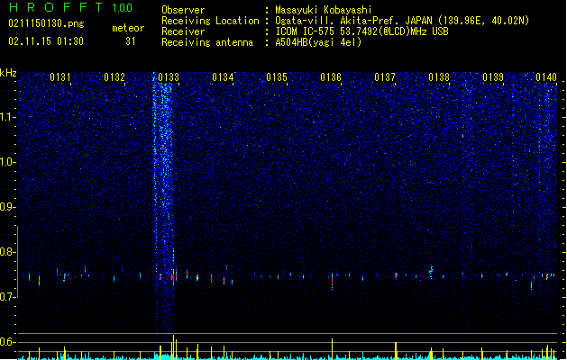Viewport: 567px width, 360px height.
Task: Click the 0133 time marker
Action: coord(169,77)
